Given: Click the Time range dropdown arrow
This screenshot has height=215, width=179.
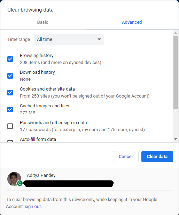Looking at the screenshot, I should pyautogui.click(x=99, y=40).
